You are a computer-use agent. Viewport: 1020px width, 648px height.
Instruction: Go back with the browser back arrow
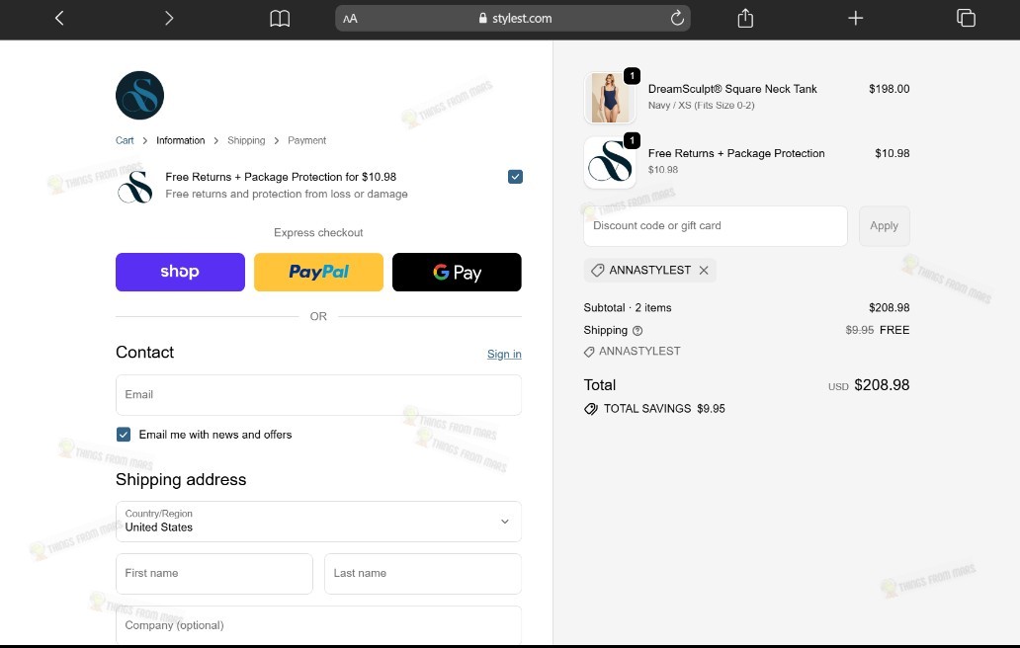(59, 18)
